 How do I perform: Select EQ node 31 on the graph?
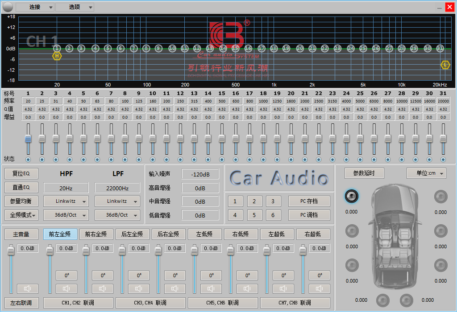440,48
